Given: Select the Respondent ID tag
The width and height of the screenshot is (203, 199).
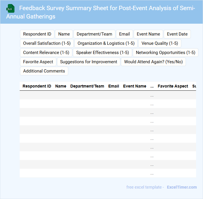Looking at the screenshot, I should coord(37,34).
